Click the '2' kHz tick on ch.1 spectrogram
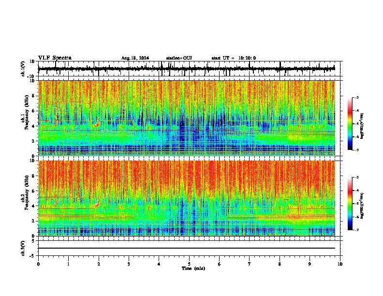Viewport: 383px width, 296px height. (x=33, y=141)
